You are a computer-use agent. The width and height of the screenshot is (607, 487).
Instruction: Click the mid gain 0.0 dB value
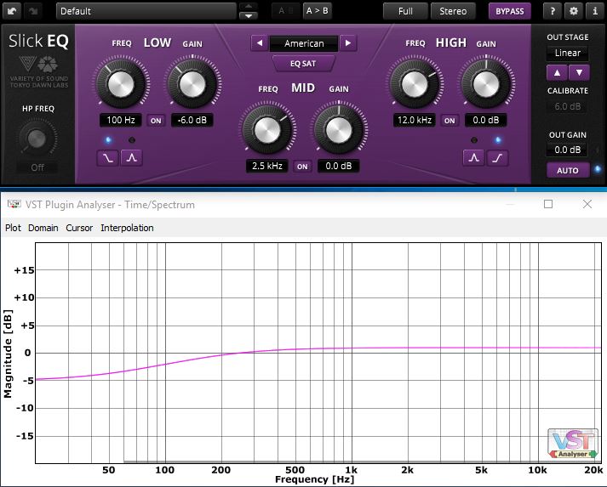tap(339, 167)
